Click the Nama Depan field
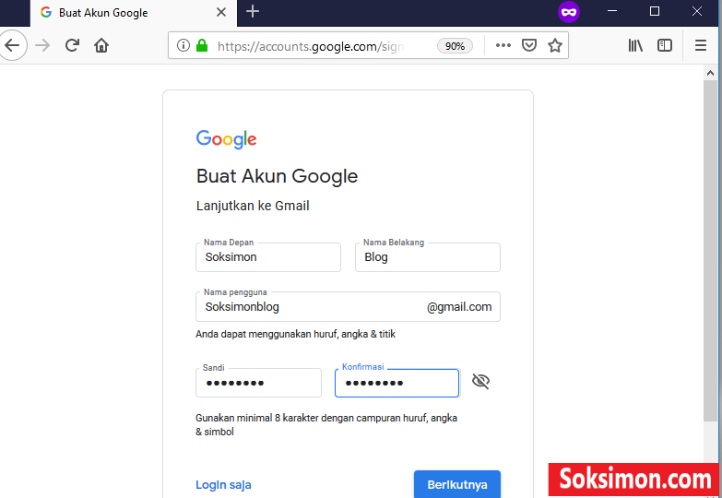Image resolution: width=722 pixels, height=498 pixels. pyautogui.click(x=268, y=257)
